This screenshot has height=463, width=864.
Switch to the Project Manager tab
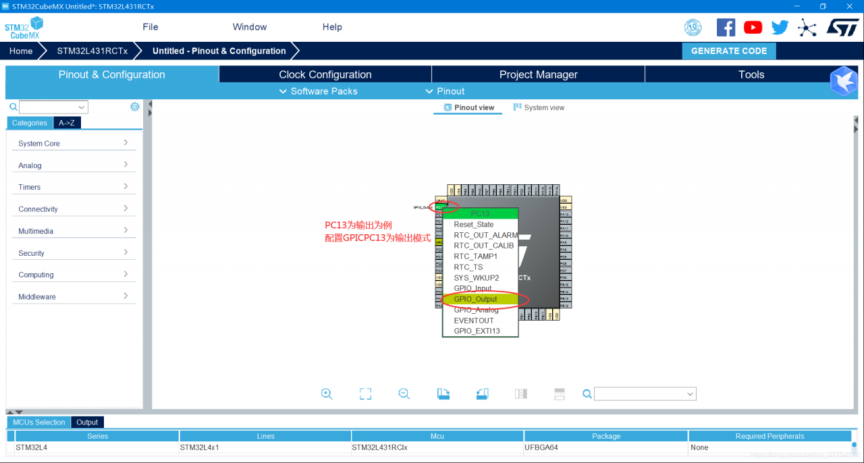[x=539, y=74]
